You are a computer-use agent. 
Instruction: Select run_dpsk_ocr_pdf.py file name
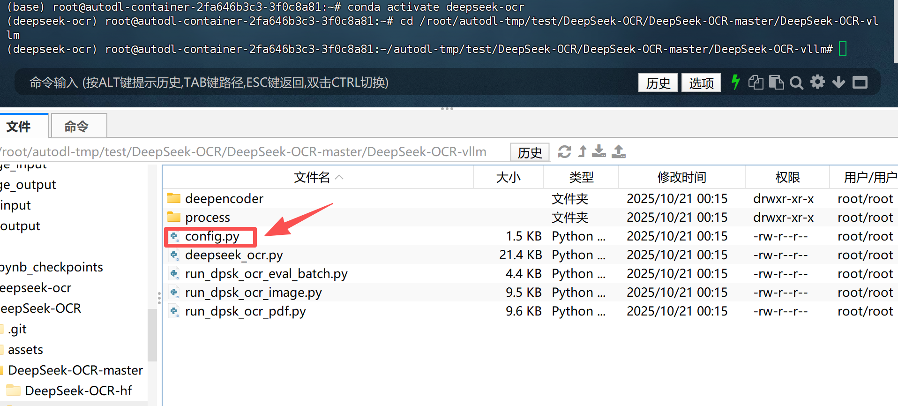pos(246,311)
